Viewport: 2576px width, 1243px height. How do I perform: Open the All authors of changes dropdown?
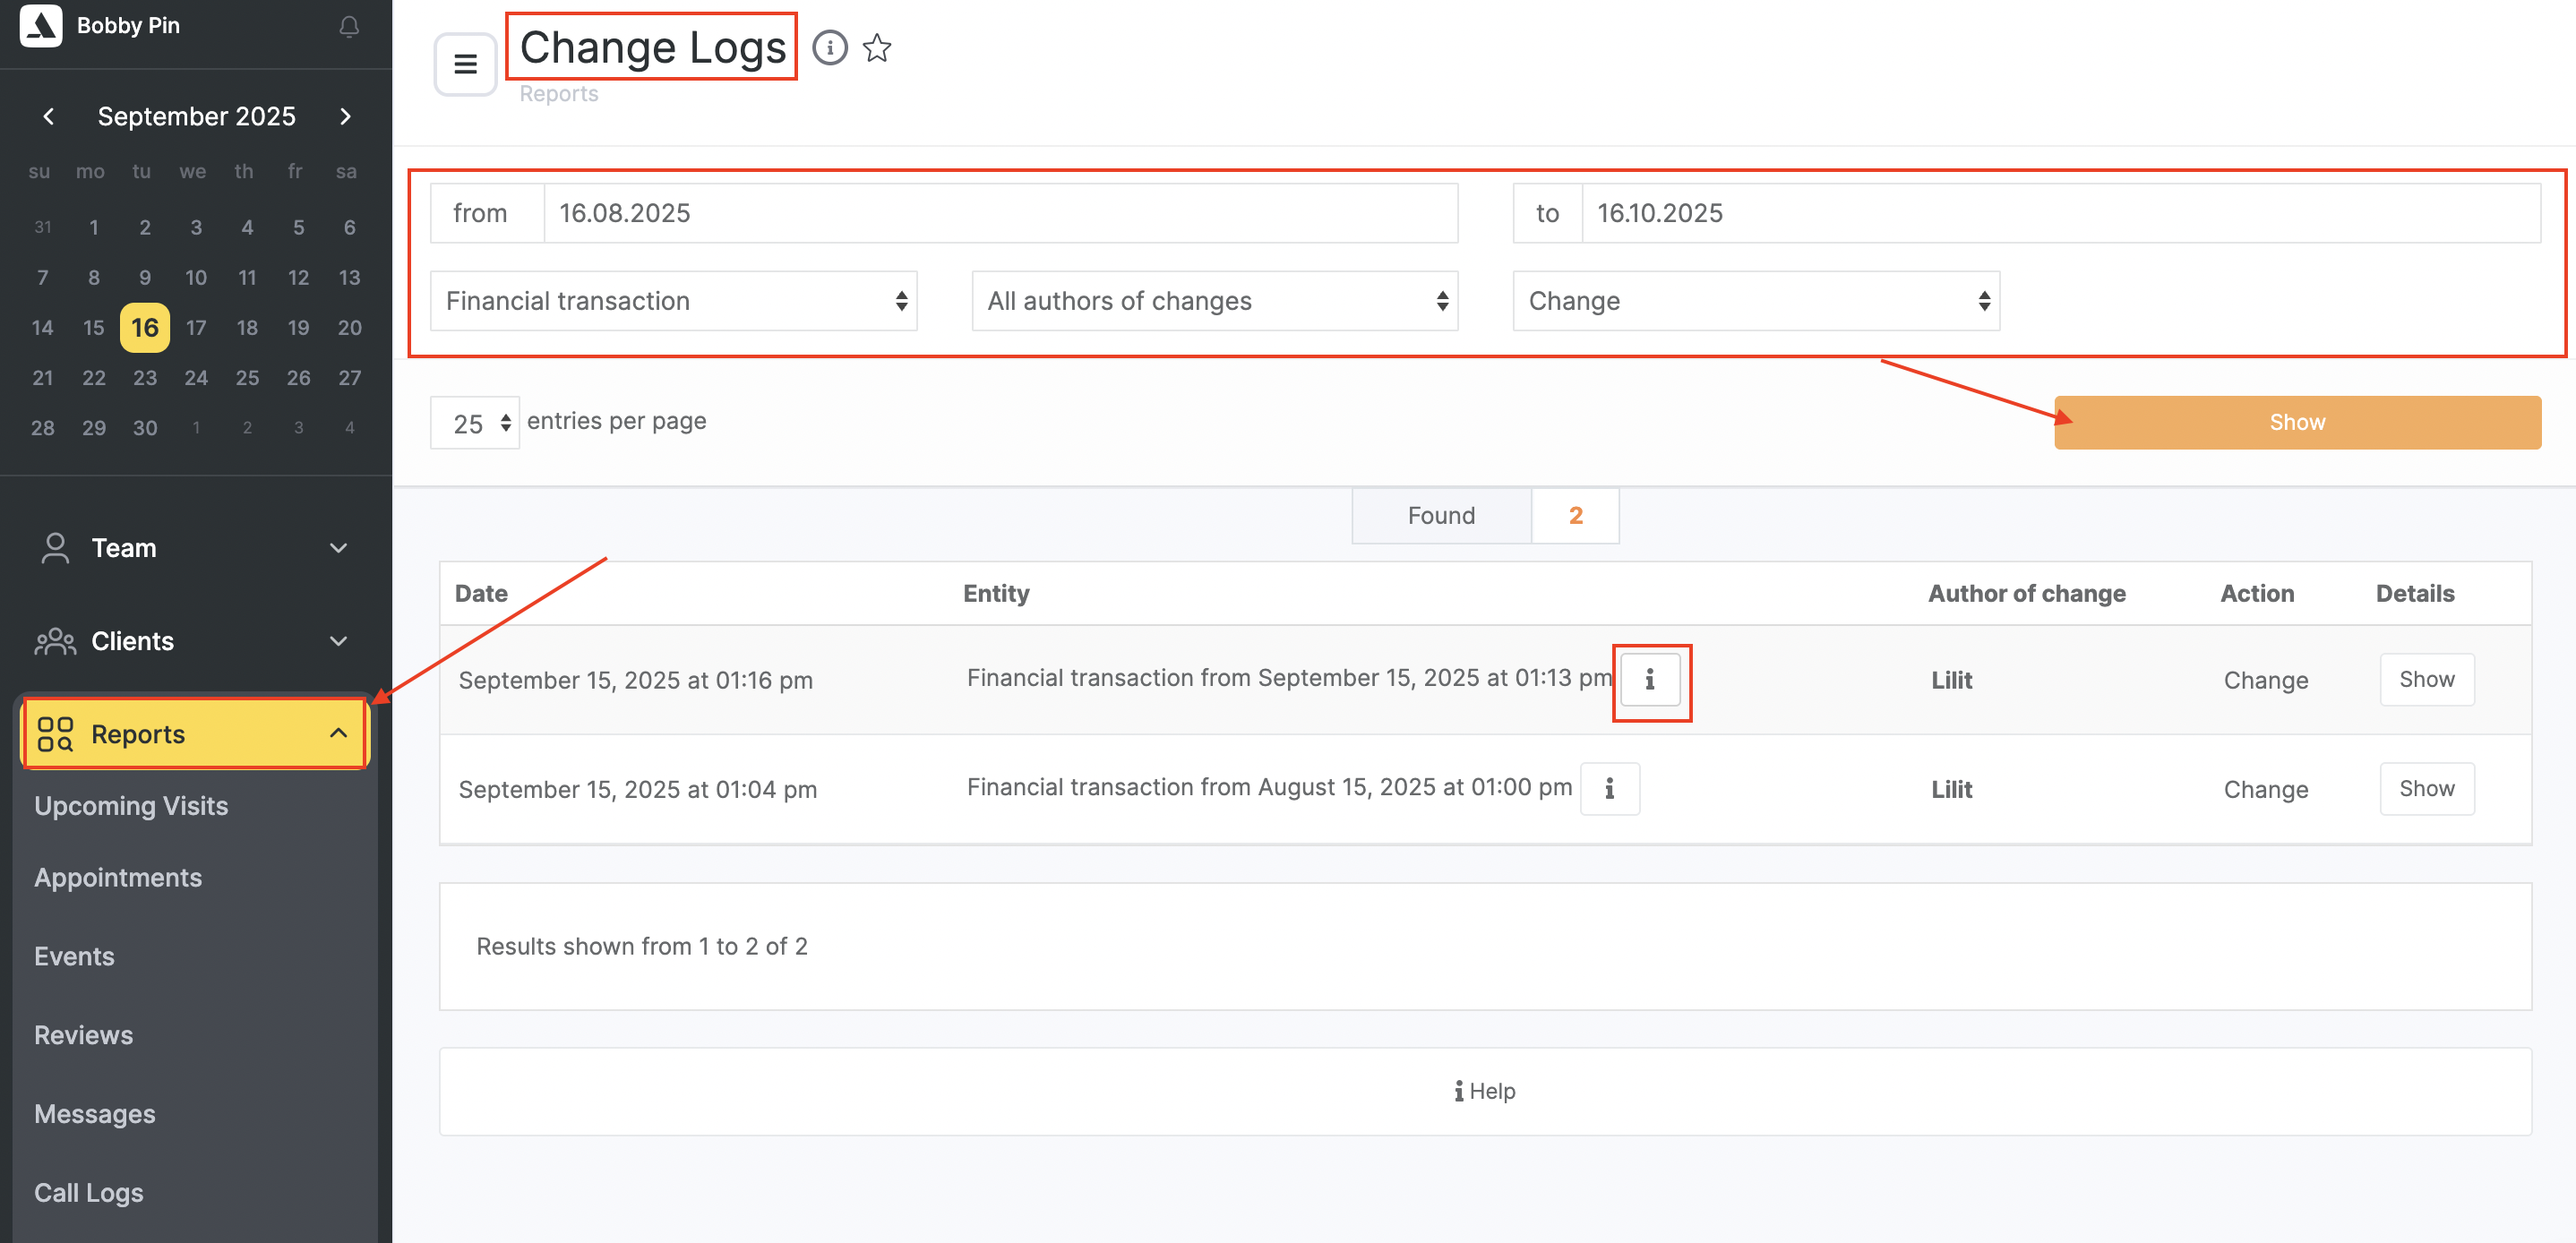click(1214, 301)
